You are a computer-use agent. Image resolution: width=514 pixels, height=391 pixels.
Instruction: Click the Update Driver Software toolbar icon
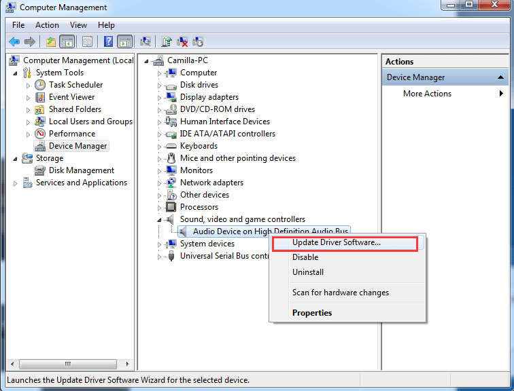[x=166, y=42]
